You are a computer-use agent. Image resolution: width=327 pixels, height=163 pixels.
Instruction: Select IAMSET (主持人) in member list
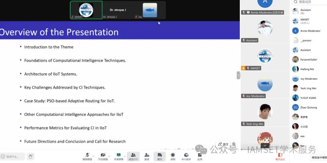tap(309, 21)
